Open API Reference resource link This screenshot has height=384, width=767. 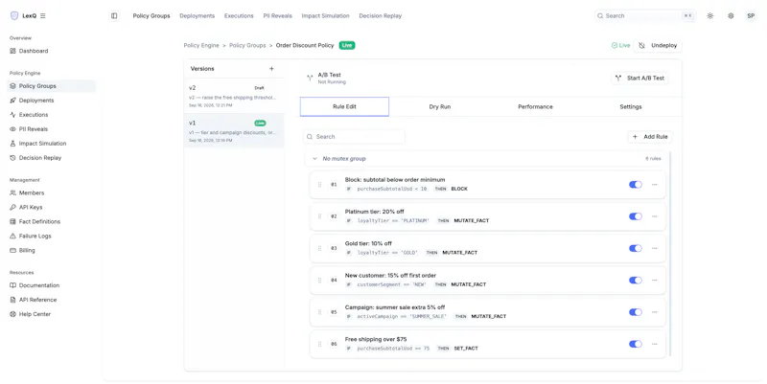51,300
